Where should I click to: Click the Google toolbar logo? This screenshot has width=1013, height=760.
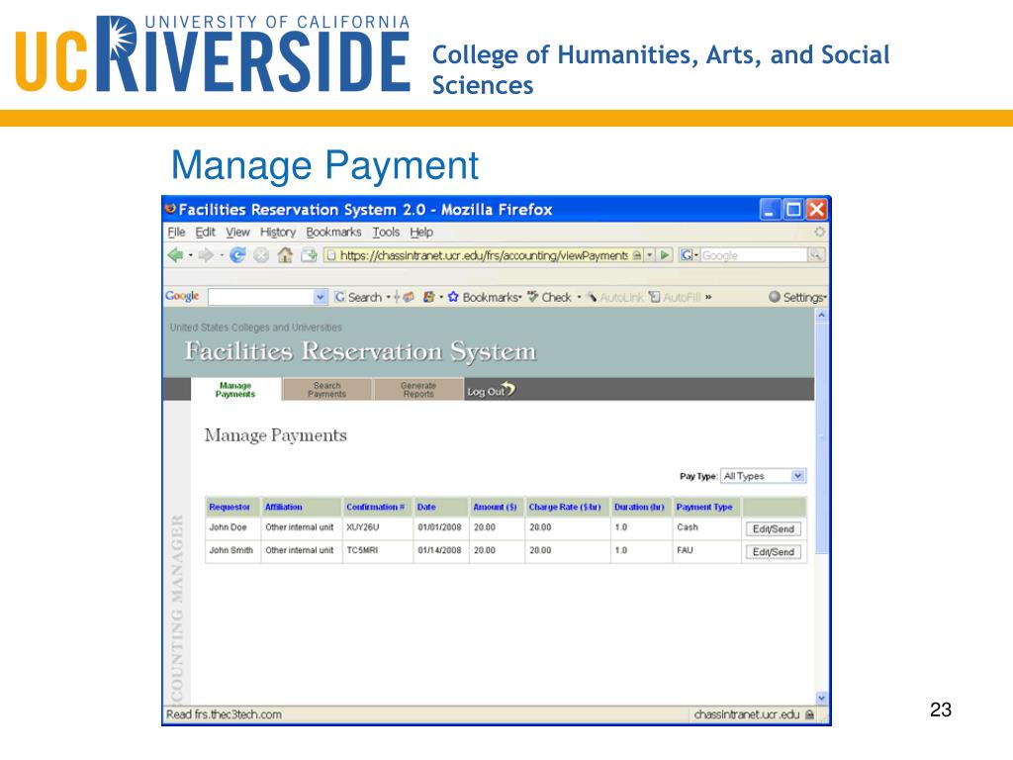coord(182,296)
